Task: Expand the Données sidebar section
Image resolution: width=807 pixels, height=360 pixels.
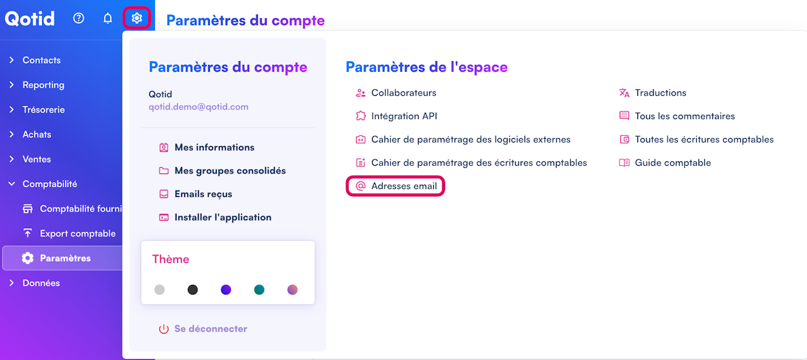Action: tap(11, 283)
